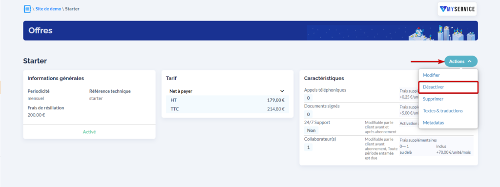Viewport: 500px width, 187px height.
Task: Open the Site de demo breadcrumb link
Action: pyautogui.click(x=48, y=9)
